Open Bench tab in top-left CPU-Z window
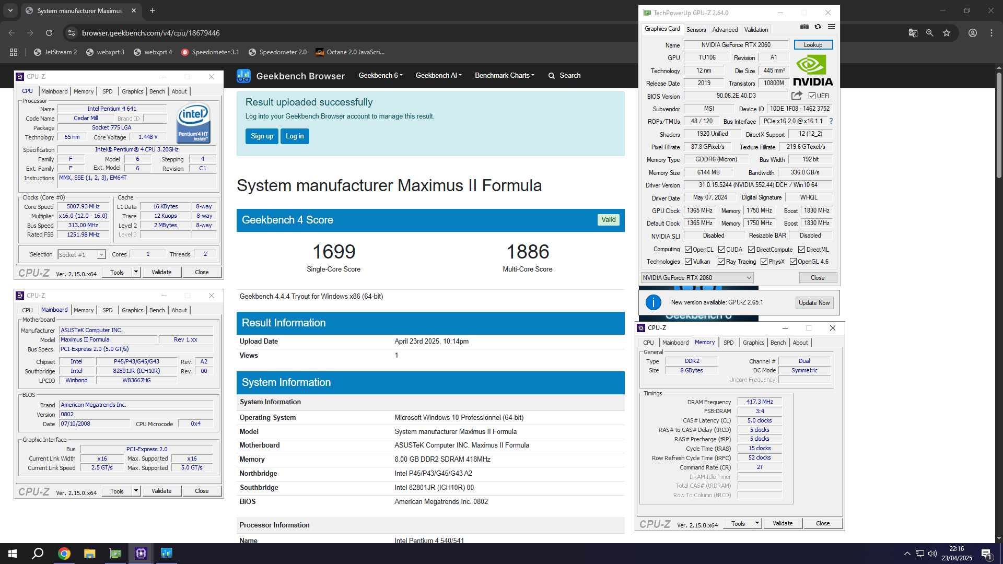This screenshot has height=564, width=1003. [x=157, y=91]
